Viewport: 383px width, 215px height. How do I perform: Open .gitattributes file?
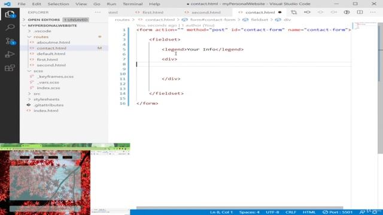point(48,105)
